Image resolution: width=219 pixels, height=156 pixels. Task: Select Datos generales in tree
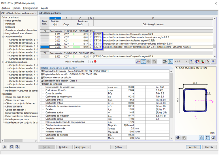click(13, 21)
